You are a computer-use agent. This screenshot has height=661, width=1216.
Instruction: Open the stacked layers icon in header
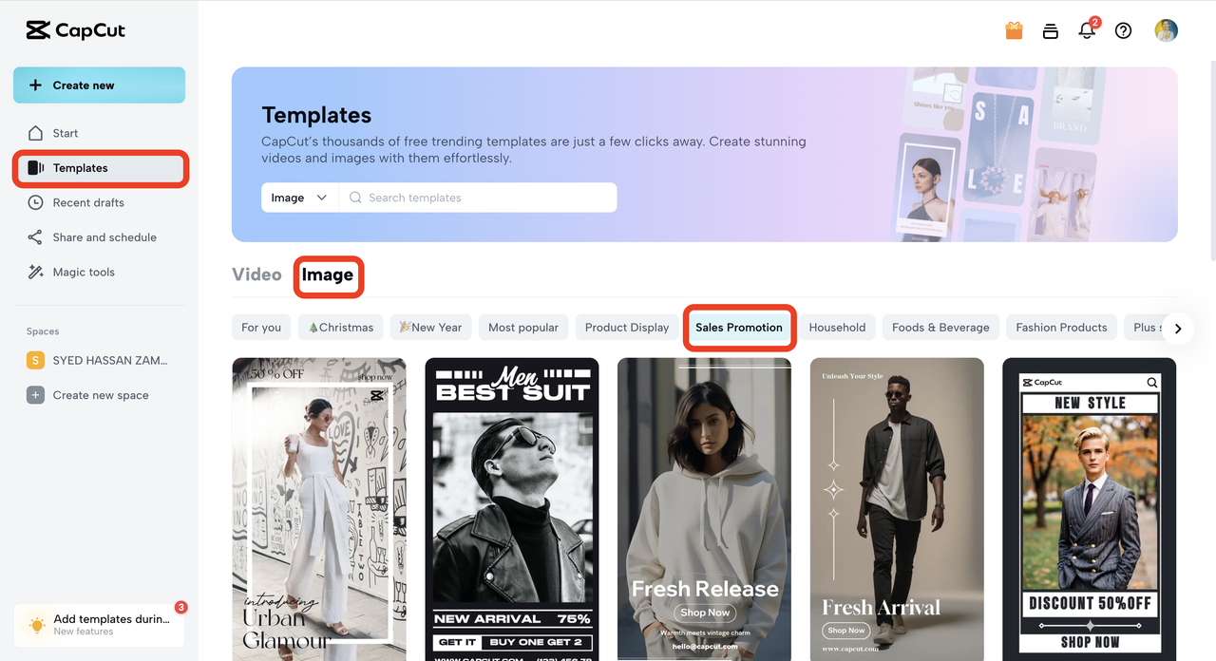(1050, 30)
